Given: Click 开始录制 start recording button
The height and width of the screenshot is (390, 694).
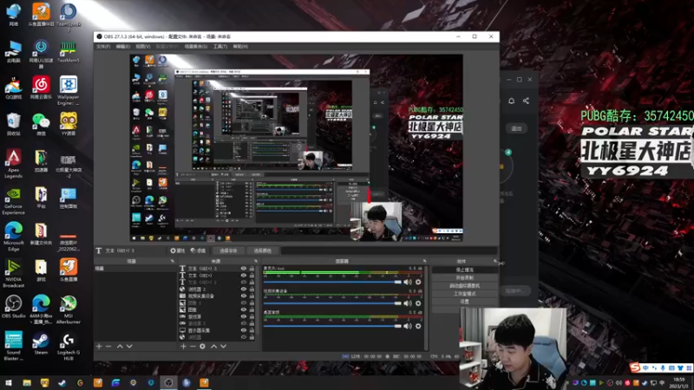Looking at the screenshot, I should point(465,277).
